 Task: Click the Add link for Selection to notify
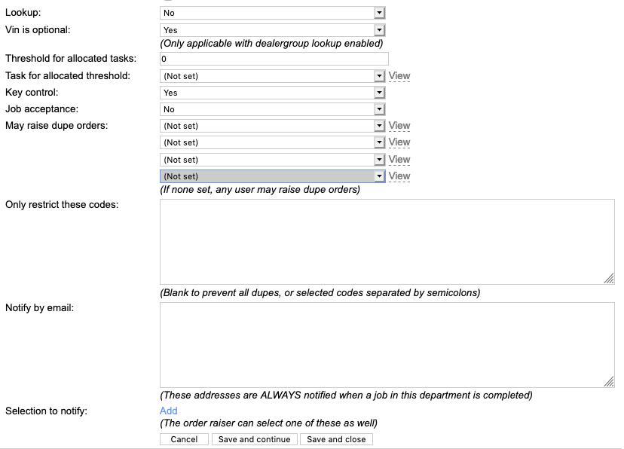169,411
